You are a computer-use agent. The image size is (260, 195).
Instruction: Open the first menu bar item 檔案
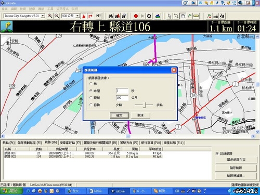point(5,9)
